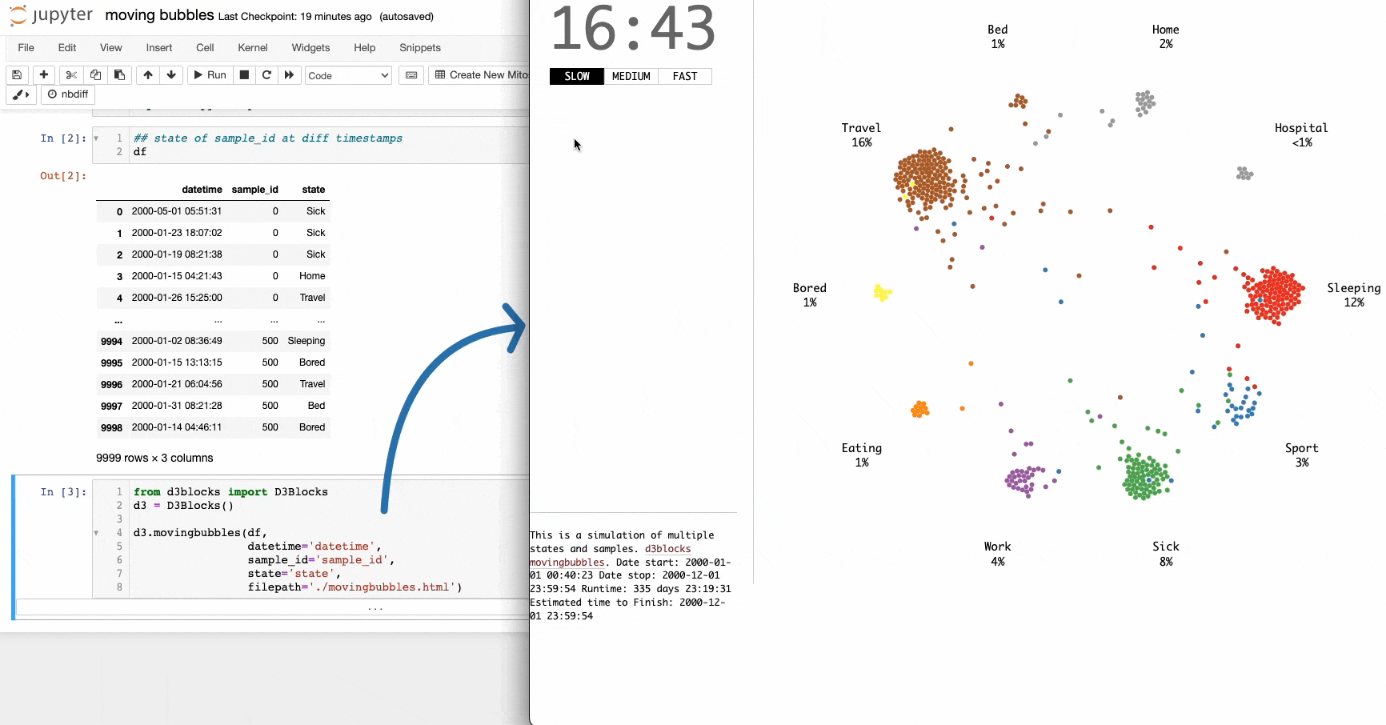Cut selected cells with the scissors icon
The height and width of the screenshot is (725, 1386).
(x=70, y=74)
